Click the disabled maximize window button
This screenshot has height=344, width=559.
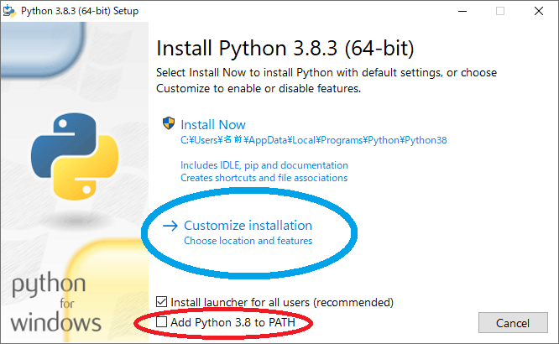[500, 11]
